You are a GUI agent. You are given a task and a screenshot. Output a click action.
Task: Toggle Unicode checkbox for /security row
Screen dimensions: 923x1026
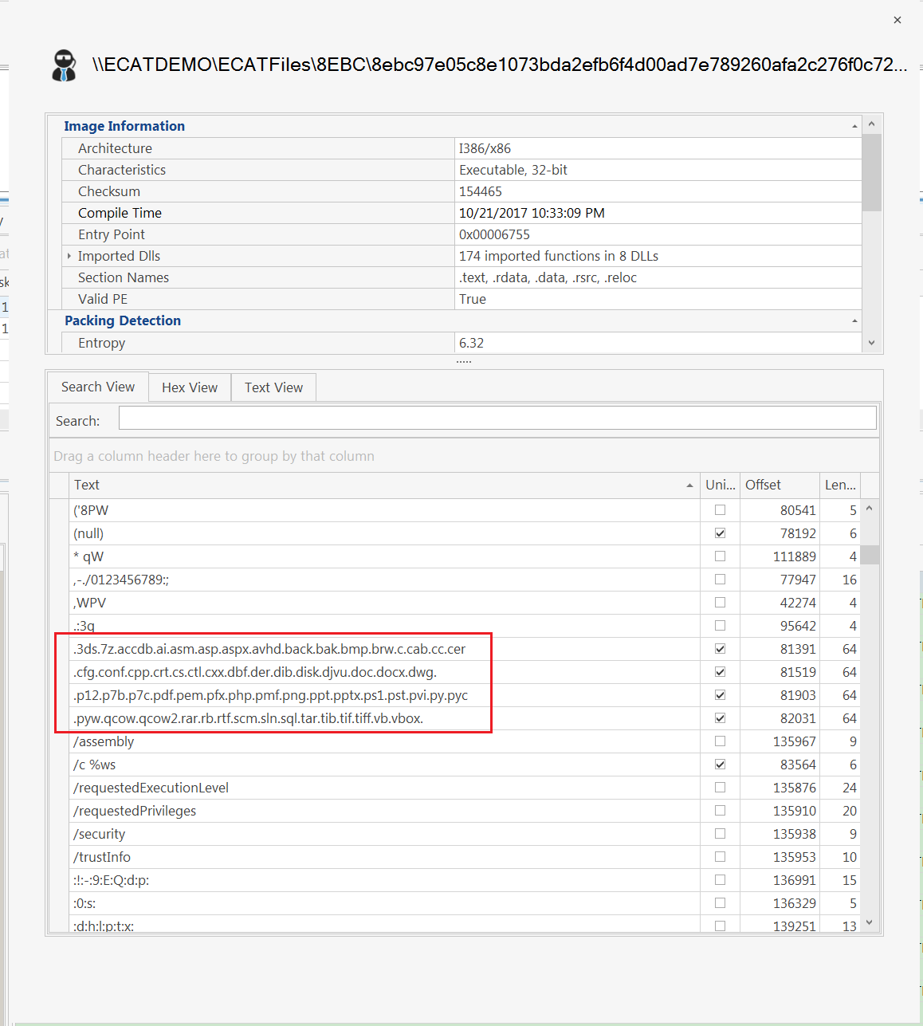[721, 834]
